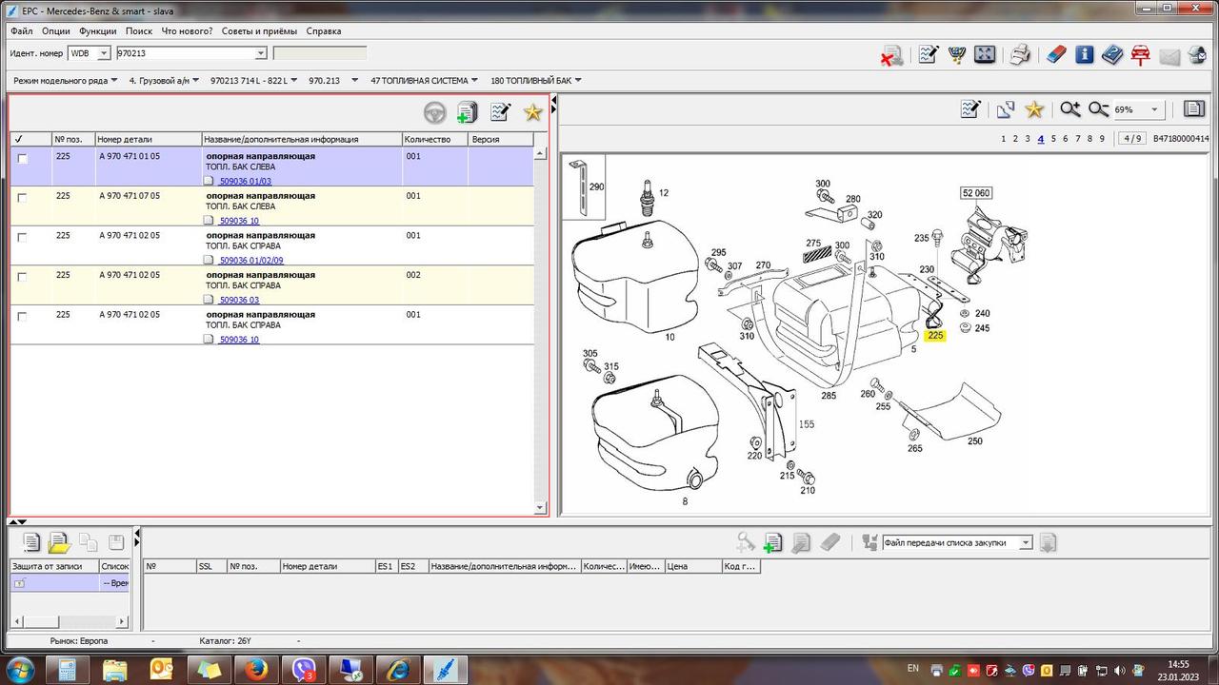Click the globe with mail icon
1219x685 pixels.
click(1196, 54)
